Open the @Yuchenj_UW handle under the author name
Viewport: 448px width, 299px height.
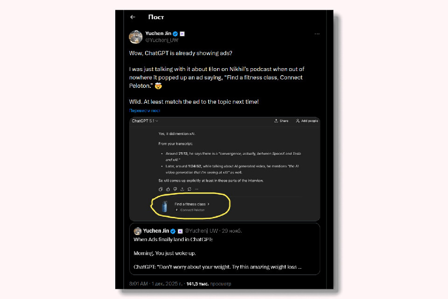162,40
